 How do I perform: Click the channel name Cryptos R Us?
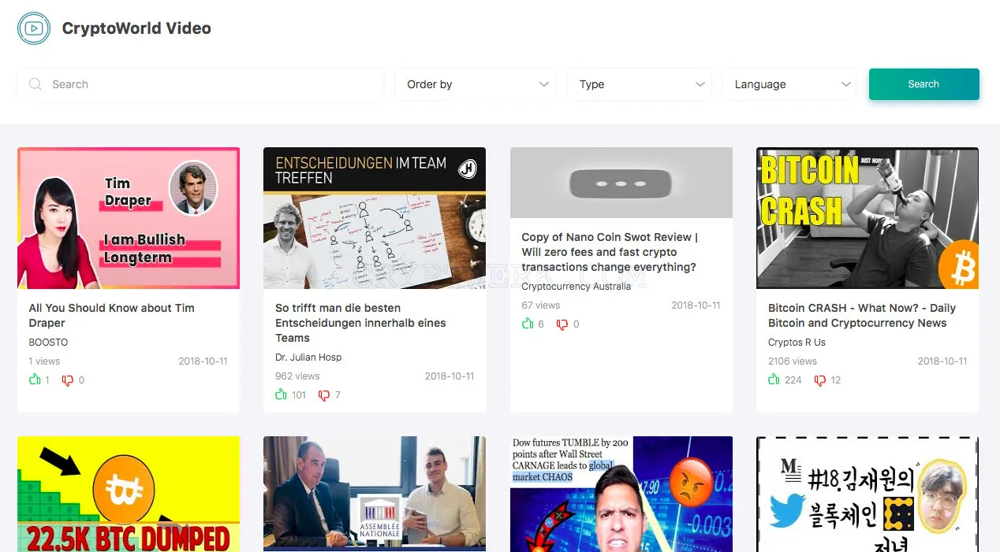pyautogui.click(x=797, y=343)
